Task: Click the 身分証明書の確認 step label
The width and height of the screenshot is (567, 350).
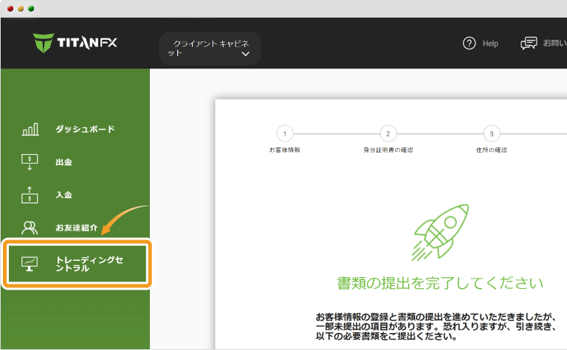Action: (x=388, y=150)
